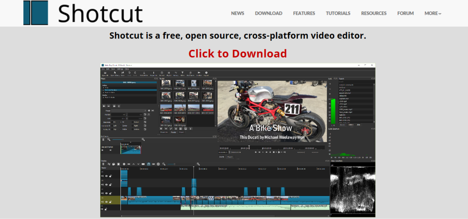Click the Shotcut logo icon
Image resolution: width=468 pixels, height=219 pixels.
pyautogui.click(x=35, y=13)
